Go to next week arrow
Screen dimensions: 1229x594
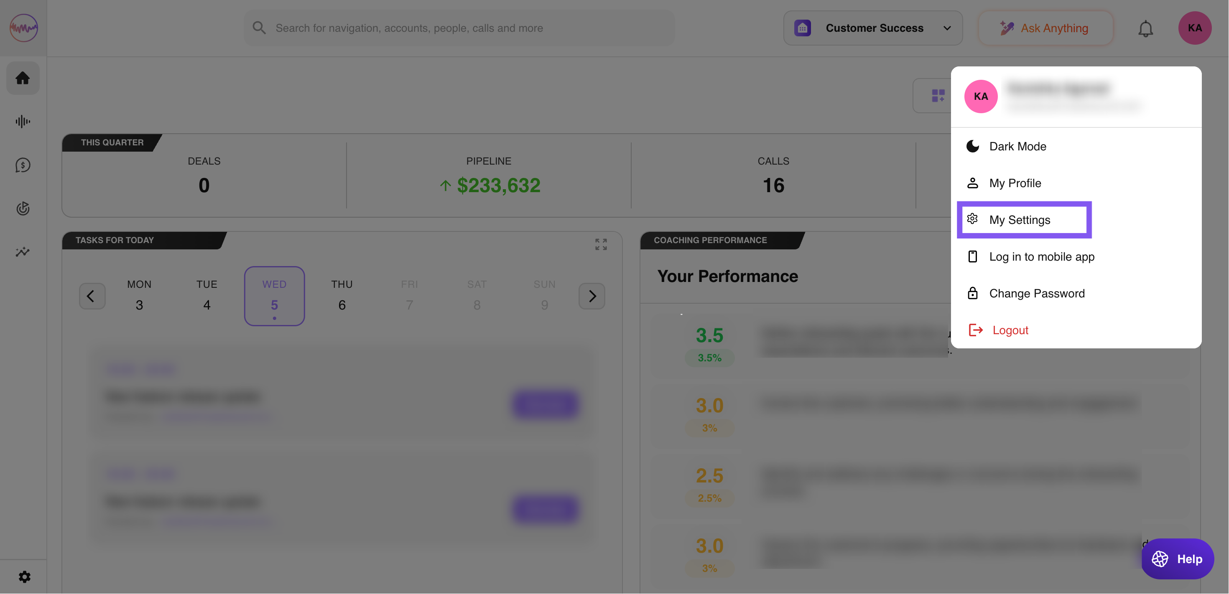pyautogui.click(x=592, y=296)
